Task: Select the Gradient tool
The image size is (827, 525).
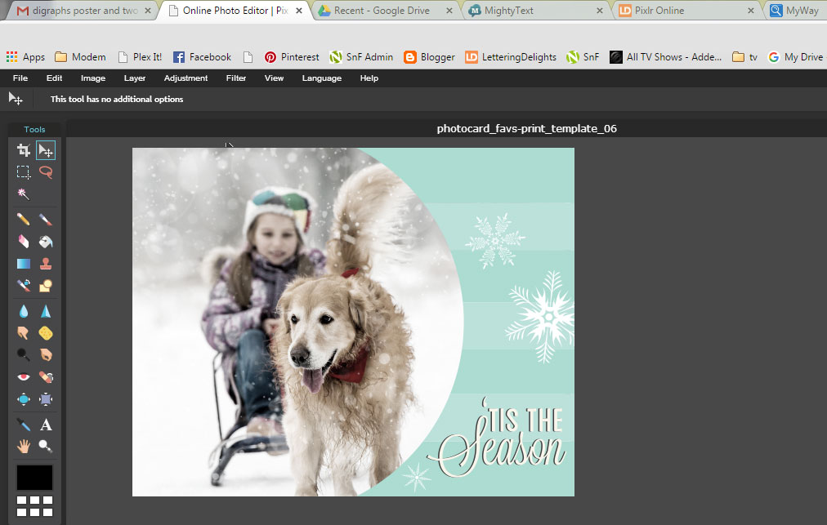Action: pyautogui.click(x=24, y=264)
